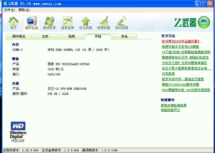Click the WDC WD3200AAKS-00YFA0 product text

(68, 64)
